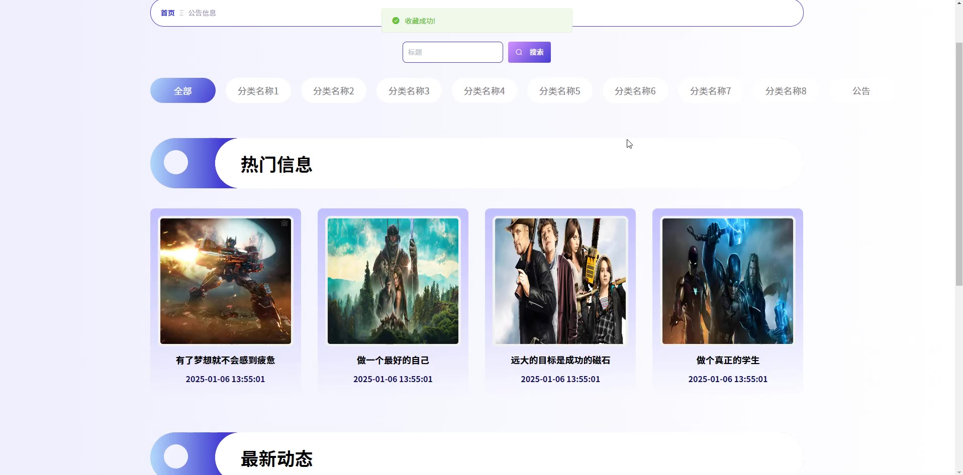
Task: Click the 搜索 search button
Action: (x=529, y=52)
